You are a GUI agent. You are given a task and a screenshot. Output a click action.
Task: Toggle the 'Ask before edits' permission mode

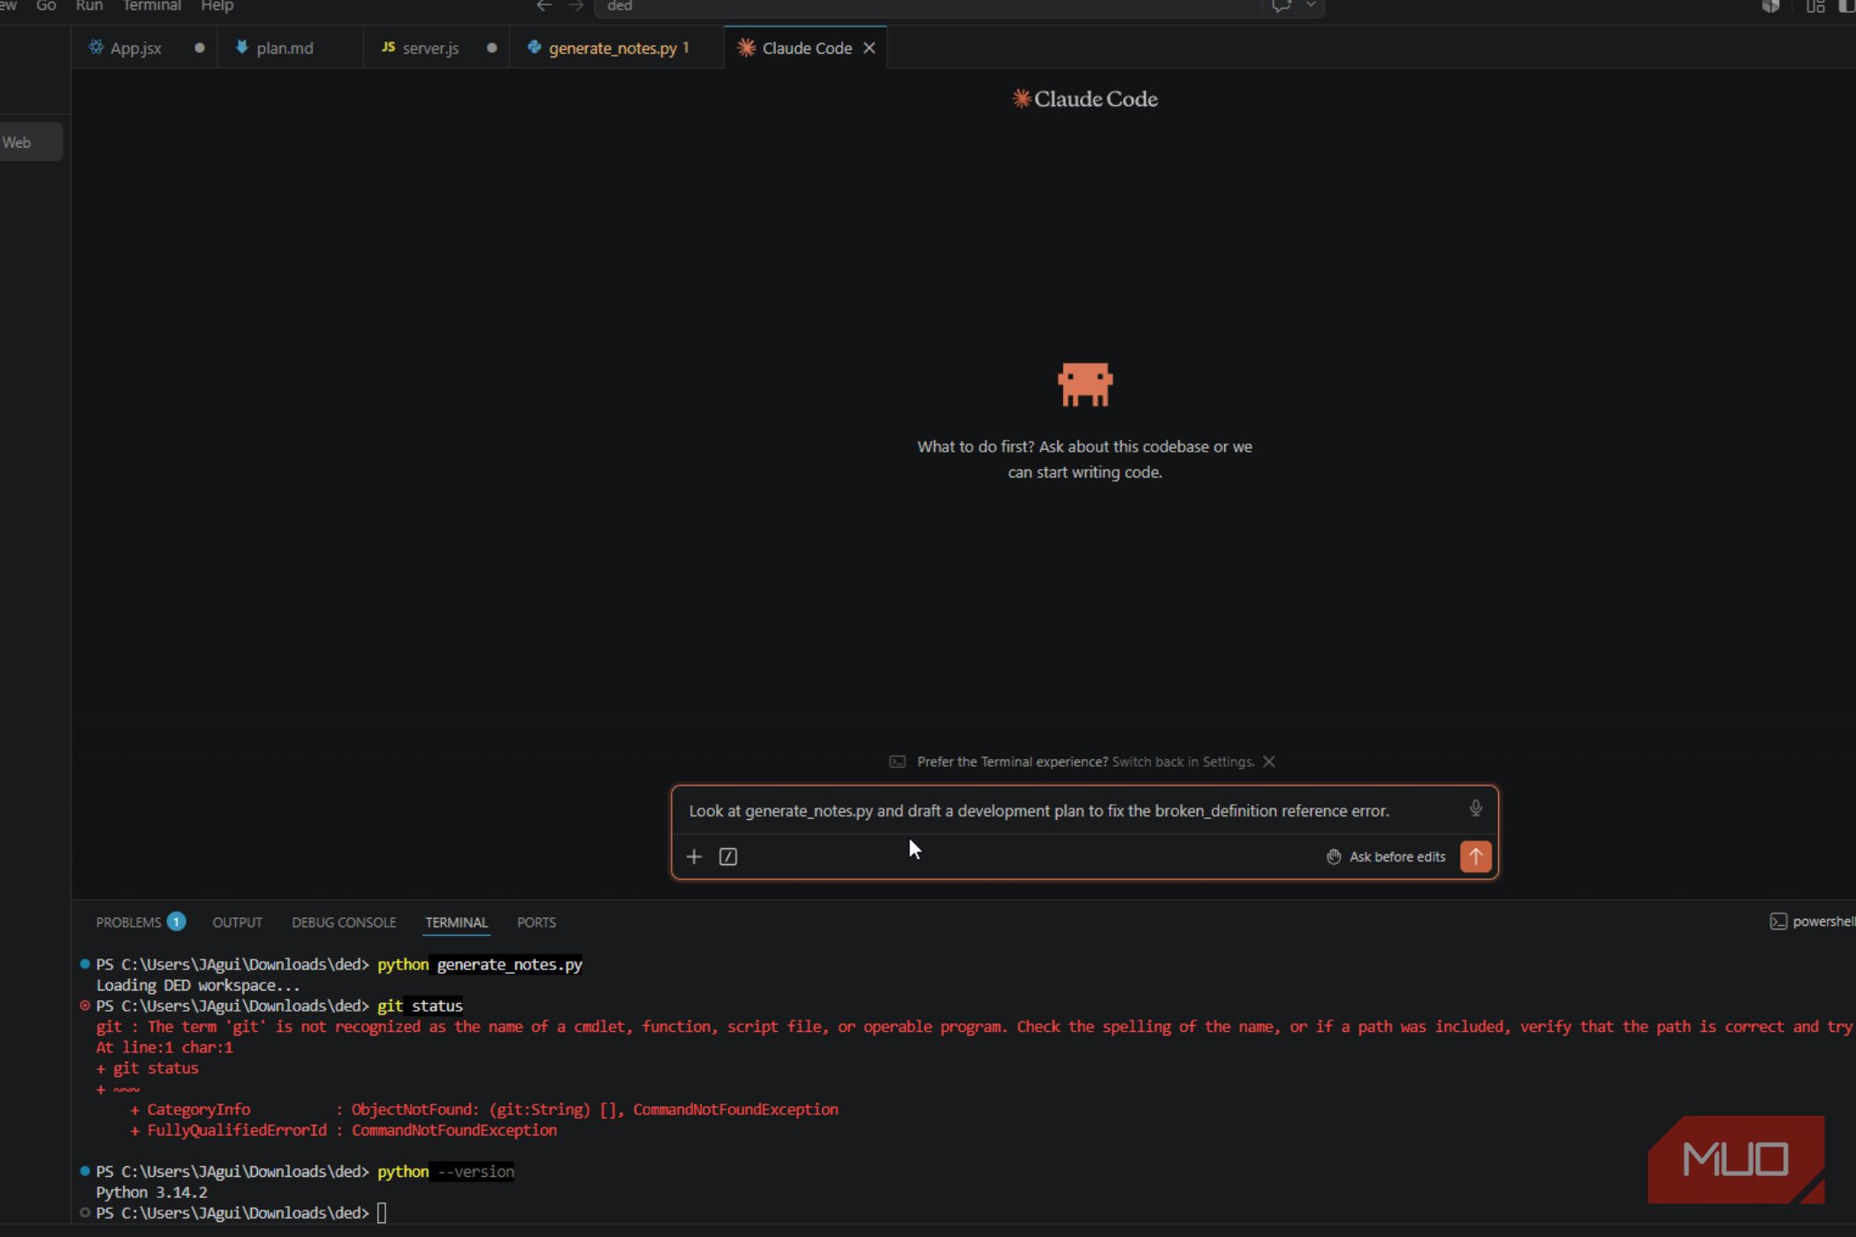(x=1386, y=856)
